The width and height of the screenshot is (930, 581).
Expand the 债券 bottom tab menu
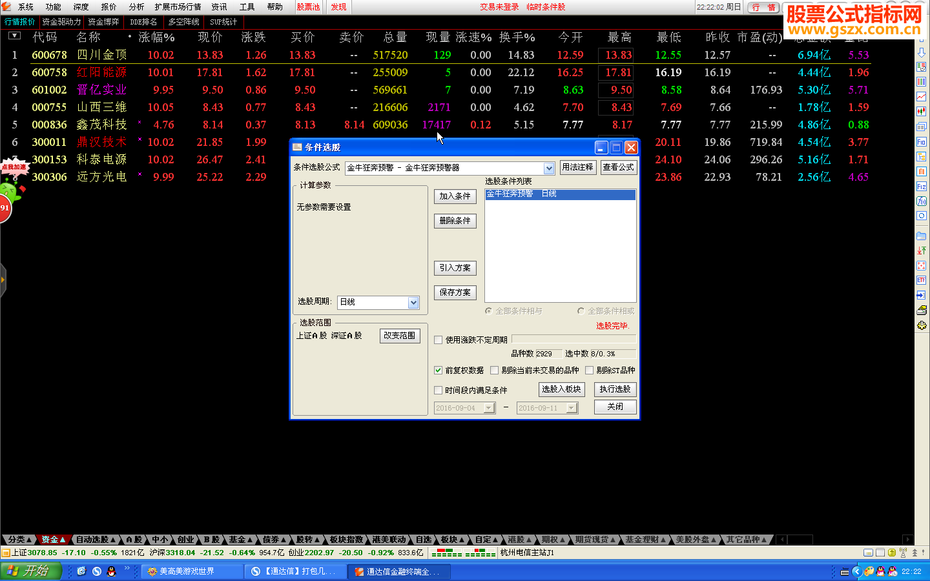(274, 540)
